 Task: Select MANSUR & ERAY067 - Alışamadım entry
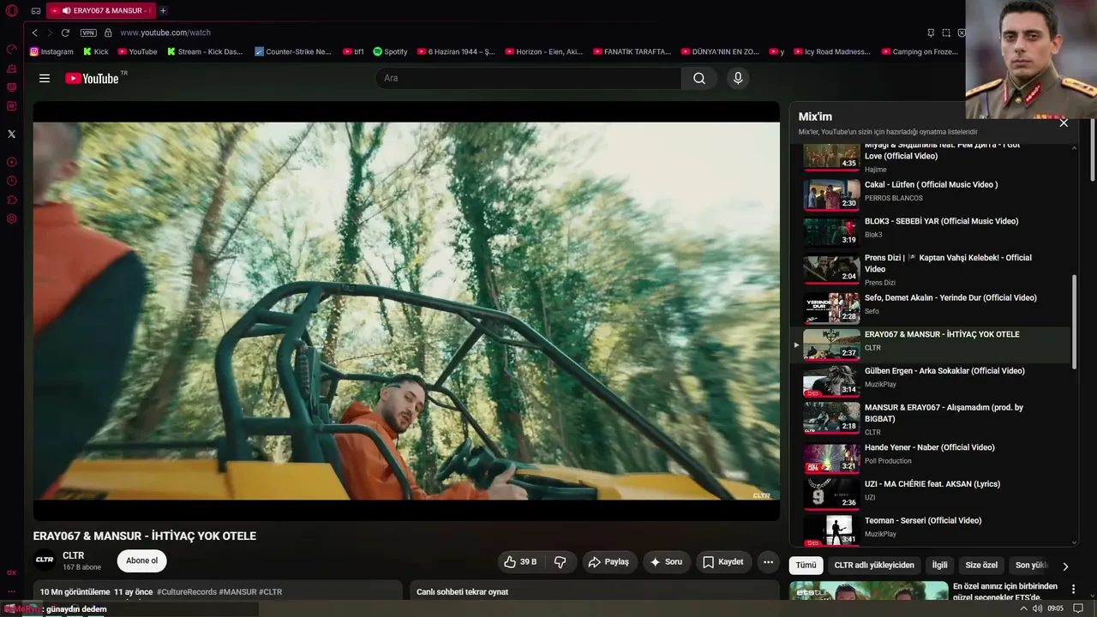pos(930,418)
